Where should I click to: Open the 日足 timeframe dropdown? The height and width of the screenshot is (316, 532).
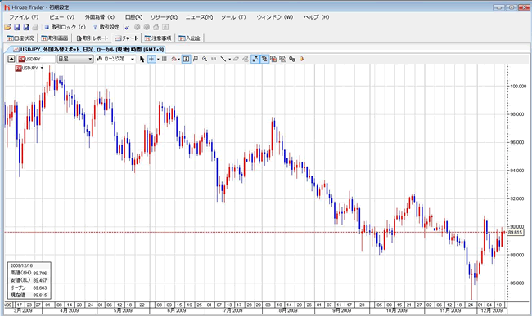75,59
